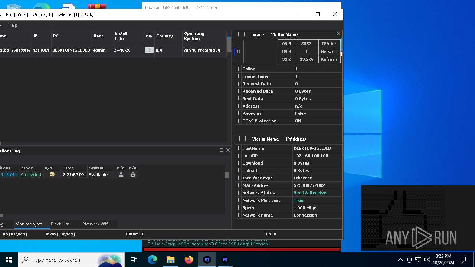The width and height of the screenshot is (475, 267).
Task: Open volume control in system tray
Action: (427, 260)
